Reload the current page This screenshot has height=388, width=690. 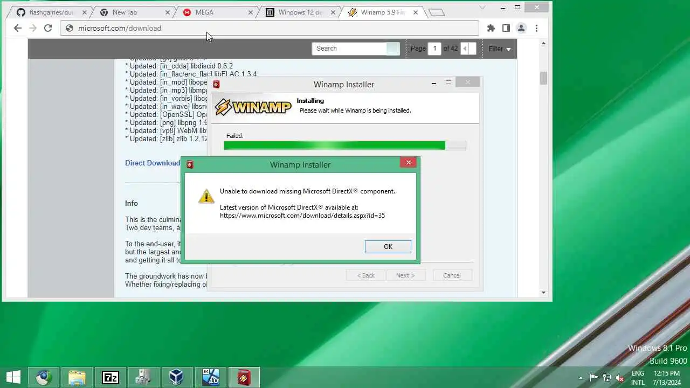click(48, 28)
